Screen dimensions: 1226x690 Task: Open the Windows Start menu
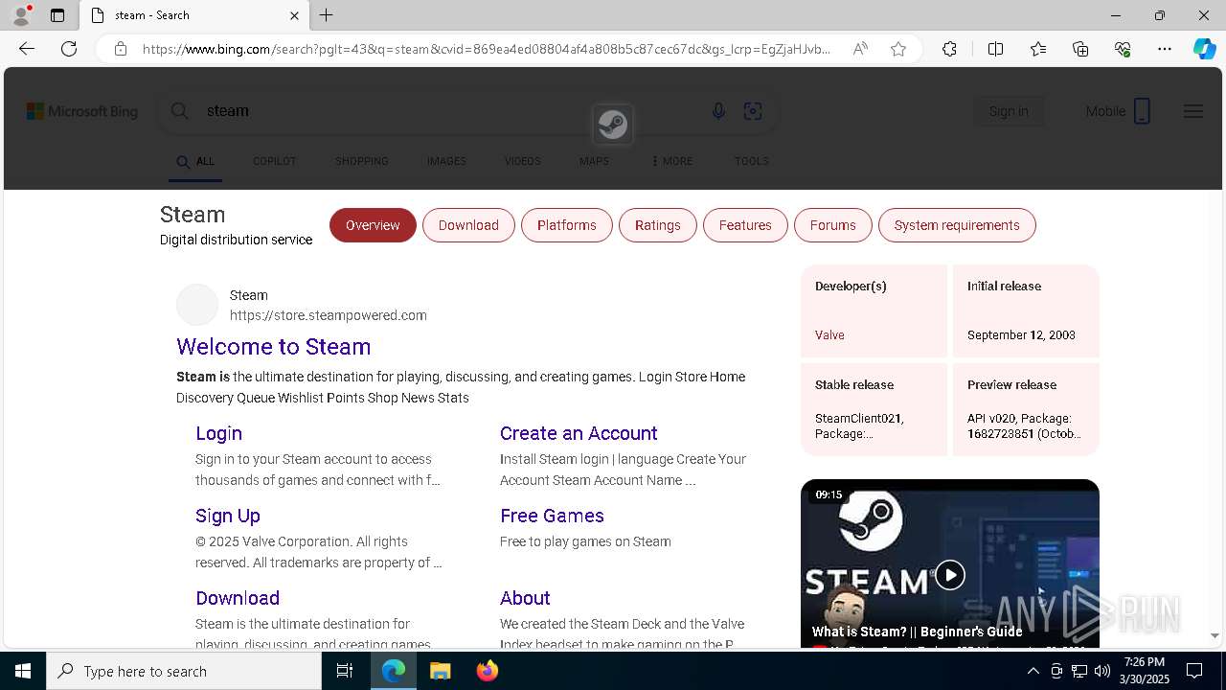23,671
